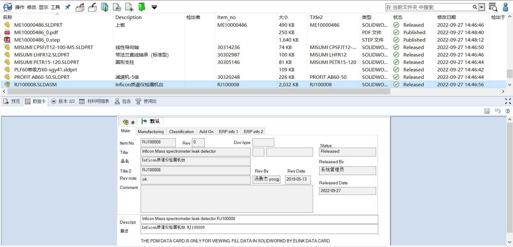The image size is (513, 247).
Task: Open the search box dropdown arrow
Action: coord(482,7)
